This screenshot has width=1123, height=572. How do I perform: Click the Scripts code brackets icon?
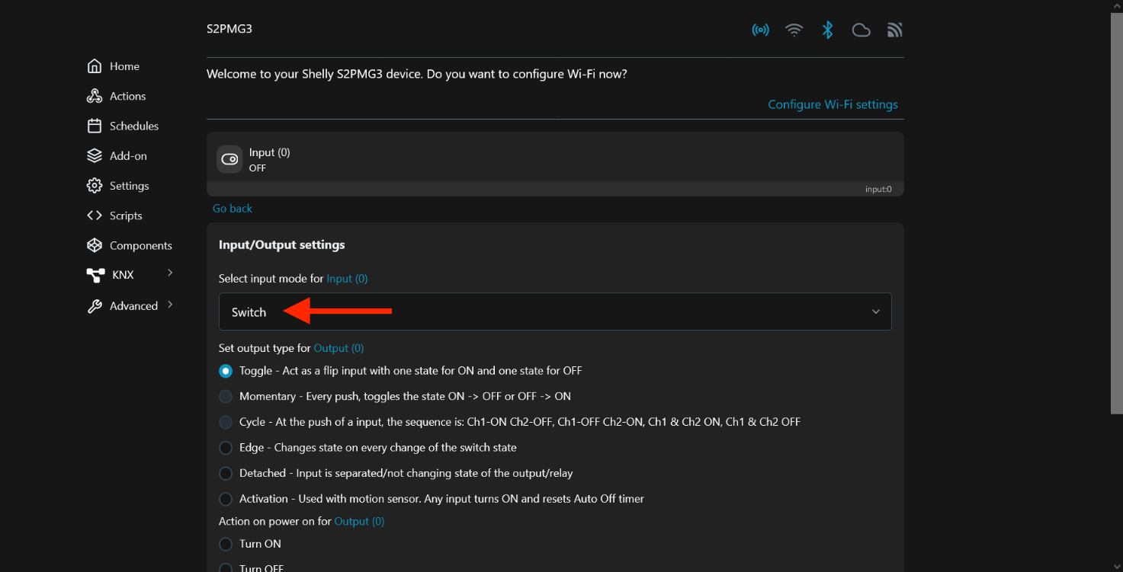tap(95, 216)
